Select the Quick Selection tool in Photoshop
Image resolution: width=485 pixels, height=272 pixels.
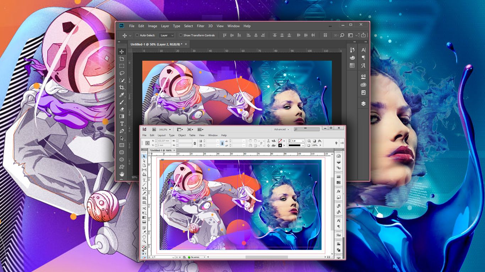tap(122, 80)
